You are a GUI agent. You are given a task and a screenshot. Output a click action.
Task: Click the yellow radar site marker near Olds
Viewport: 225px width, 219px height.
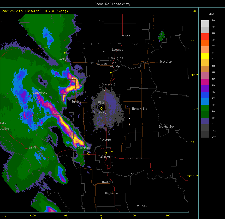tap(101, 108)
